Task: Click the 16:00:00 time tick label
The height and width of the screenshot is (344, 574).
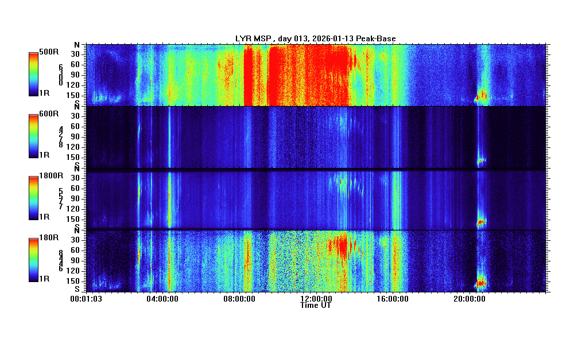Action: pyautogui.click(x=392, y=298)
